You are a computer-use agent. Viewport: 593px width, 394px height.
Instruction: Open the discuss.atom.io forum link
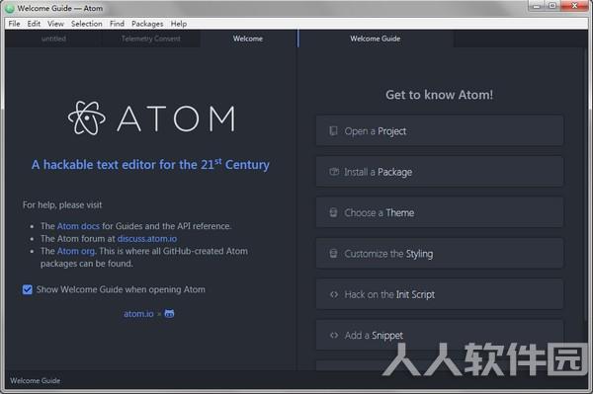147,239
